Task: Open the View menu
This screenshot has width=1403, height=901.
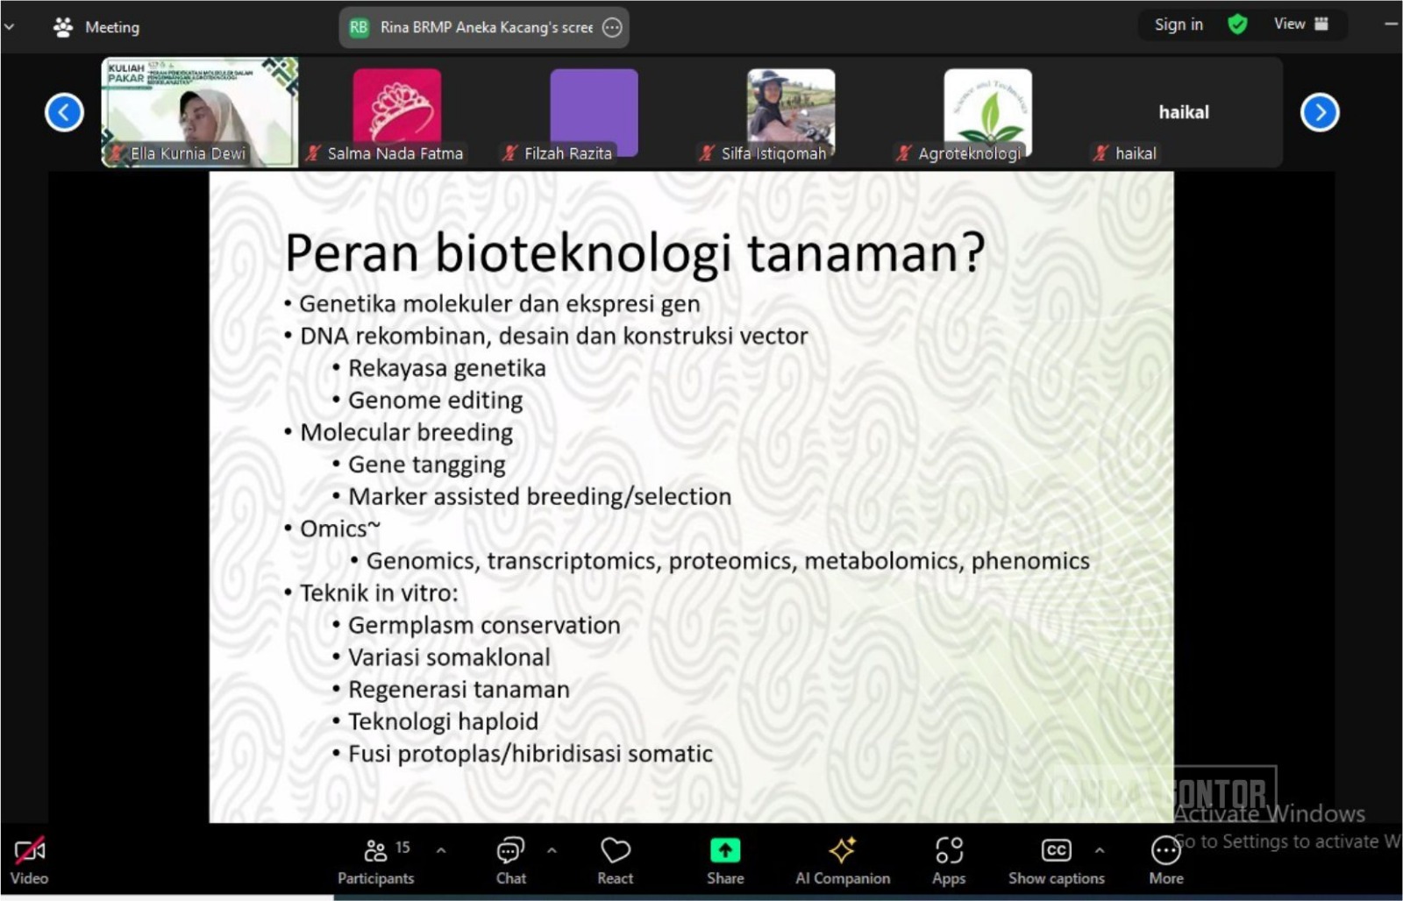Action: (1289, 25)
